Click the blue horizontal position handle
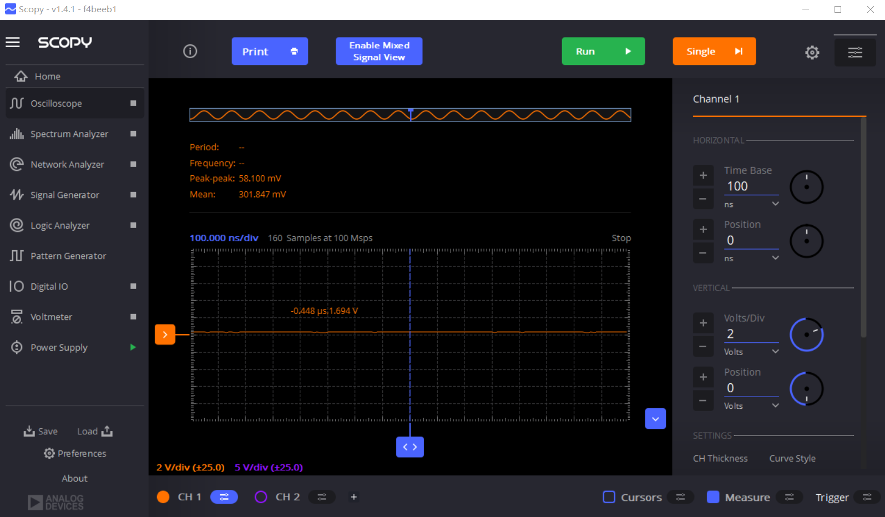 [x=410, y=447]
